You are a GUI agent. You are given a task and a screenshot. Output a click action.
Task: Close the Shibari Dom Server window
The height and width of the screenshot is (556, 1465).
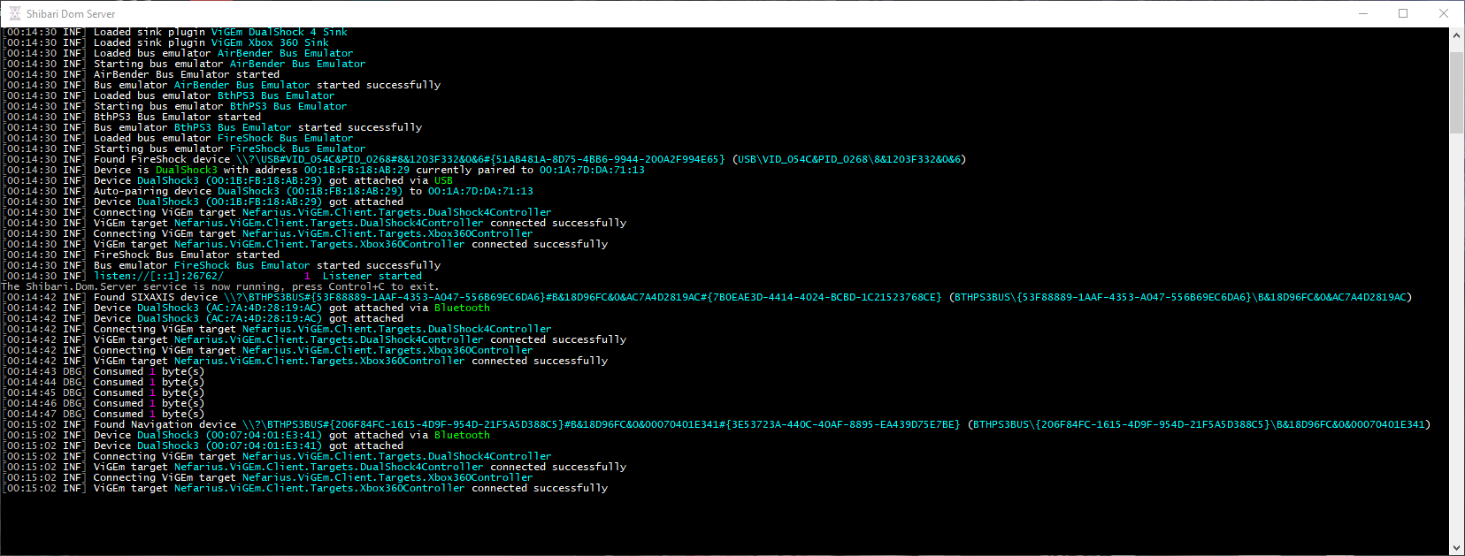tap(1444, 13)
